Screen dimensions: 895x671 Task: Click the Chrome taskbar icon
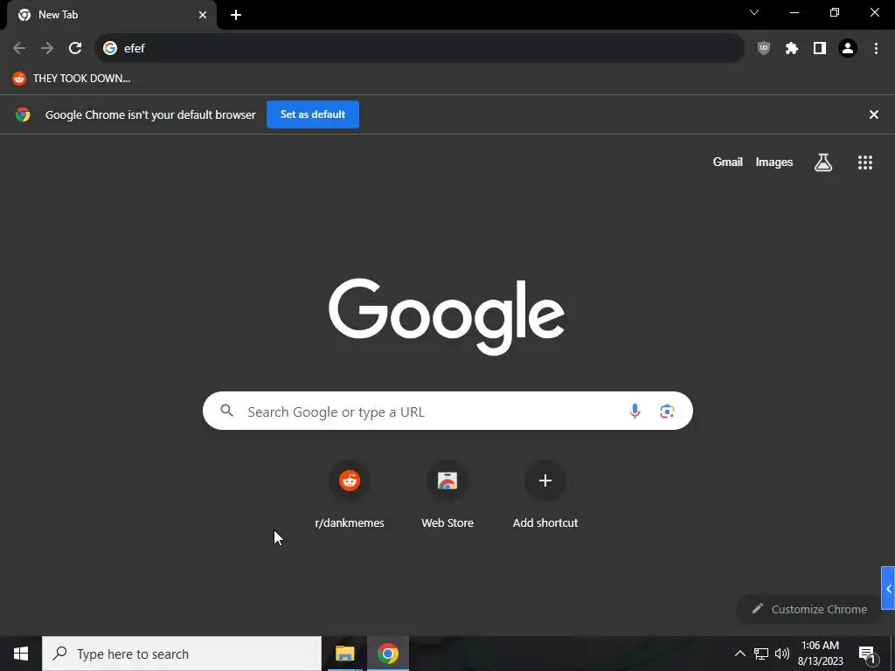pyautogui.click(x=387, y=654)
